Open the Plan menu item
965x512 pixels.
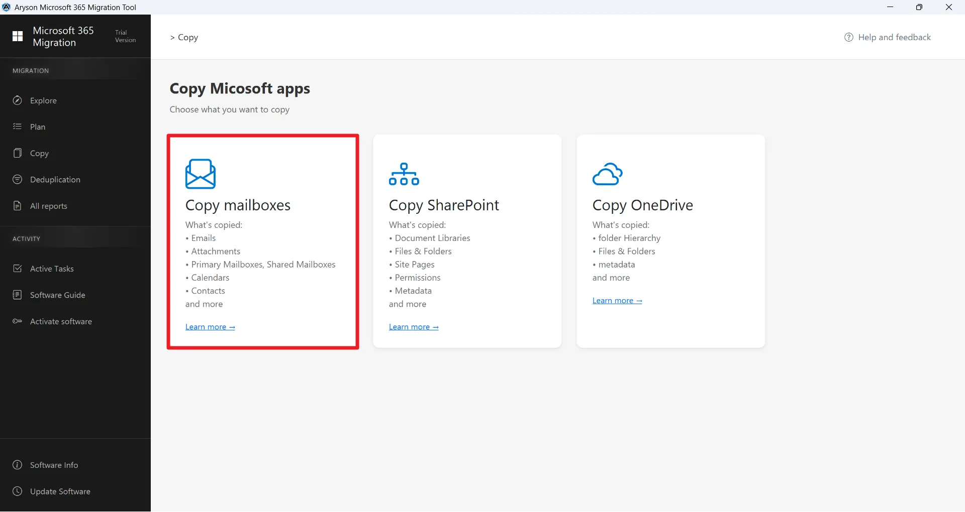click(x=38, y=127)
